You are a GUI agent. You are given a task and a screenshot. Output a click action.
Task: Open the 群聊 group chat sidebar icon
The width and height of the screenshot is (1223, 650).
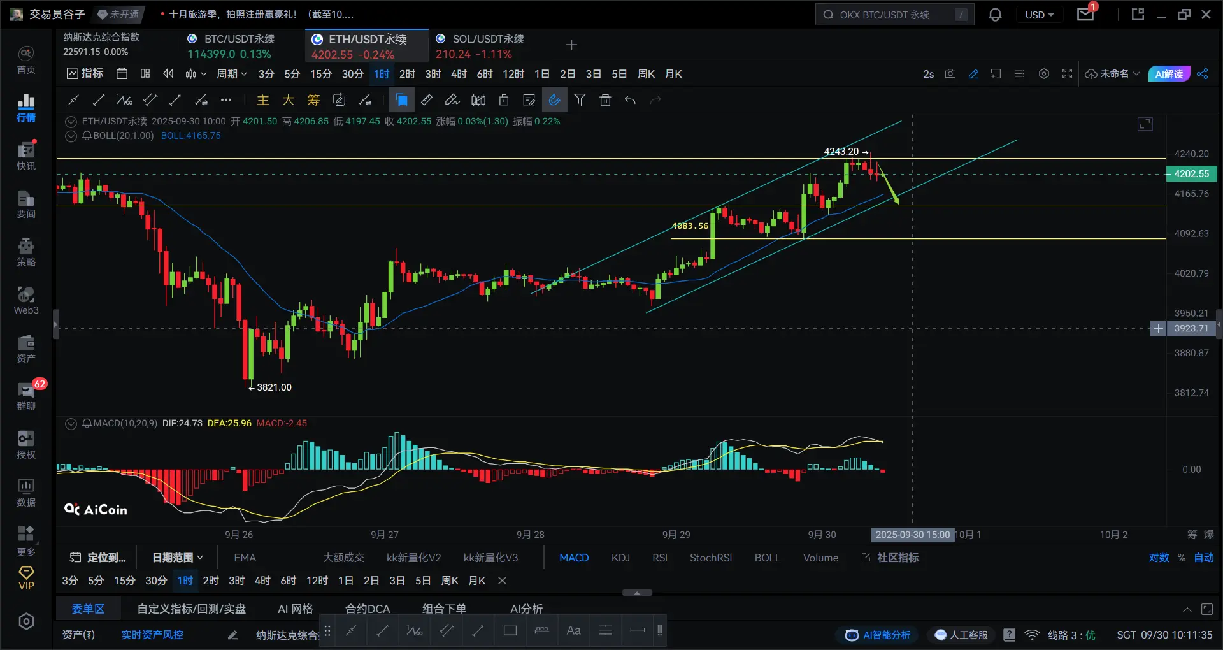[x=26, y=396]
